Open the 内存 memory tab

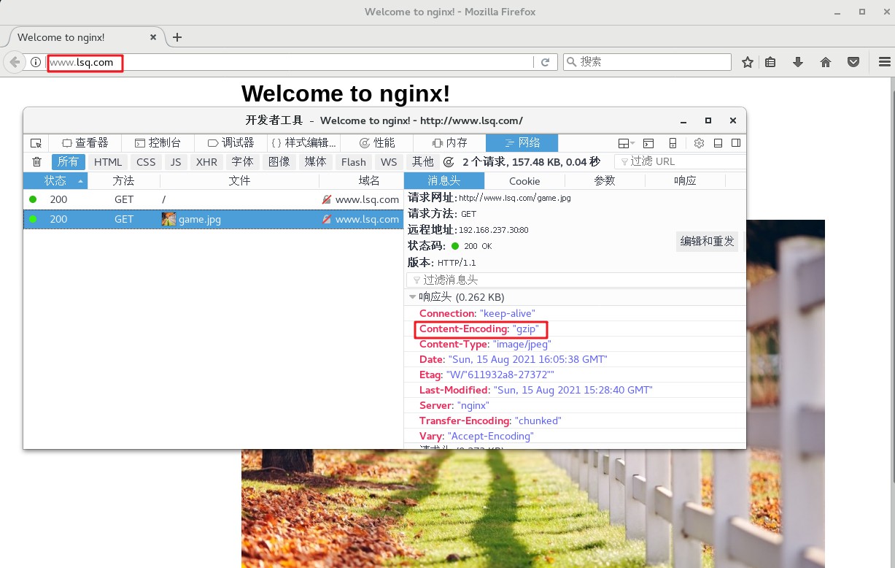pos(449,143)
